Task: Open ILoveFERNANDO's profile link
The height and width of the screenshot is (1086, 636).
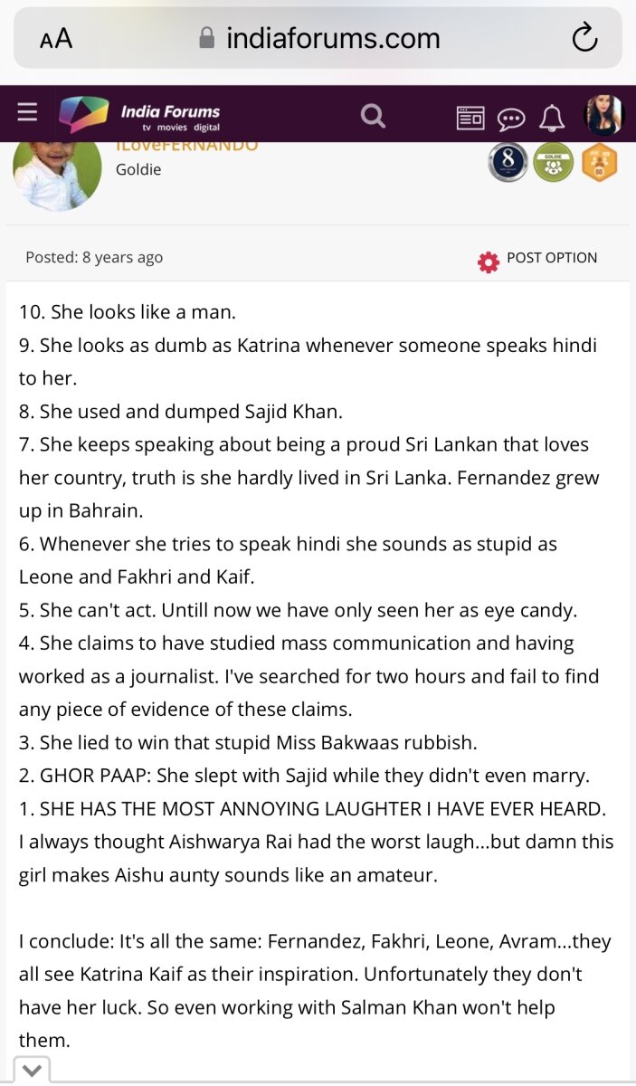Action: 186,146
